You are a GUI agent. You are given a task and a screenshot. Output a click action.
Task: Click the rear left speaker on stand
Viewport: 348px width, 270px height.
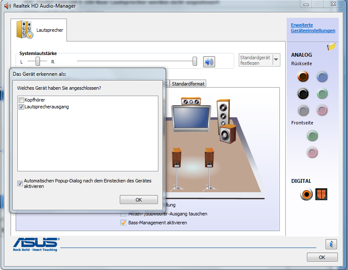coord(177,169)
